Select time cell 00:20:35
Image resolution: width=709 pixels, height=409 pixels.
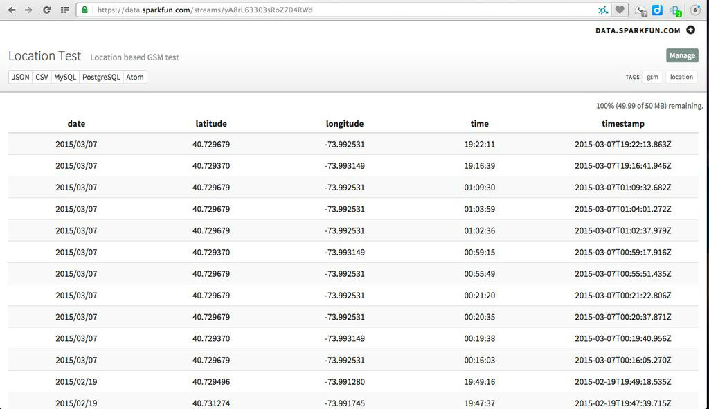[x=479, y=317]
